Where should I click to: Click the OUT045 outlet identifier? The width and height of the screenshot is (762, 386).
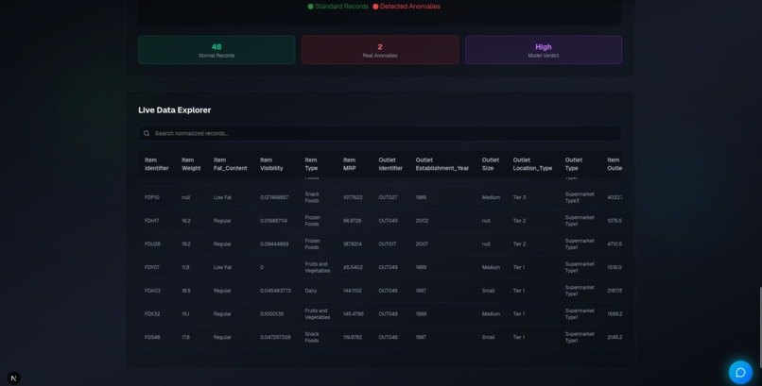pyautogui.click(x=388, y=221)
